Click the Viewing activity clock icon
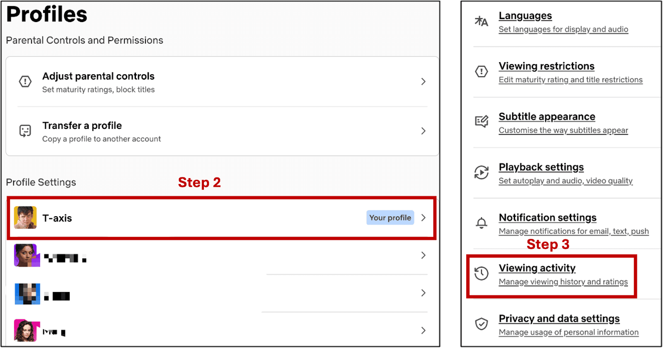Image resolution: width=663 pixels, height=348 pixels. click(x=481, y=273)
